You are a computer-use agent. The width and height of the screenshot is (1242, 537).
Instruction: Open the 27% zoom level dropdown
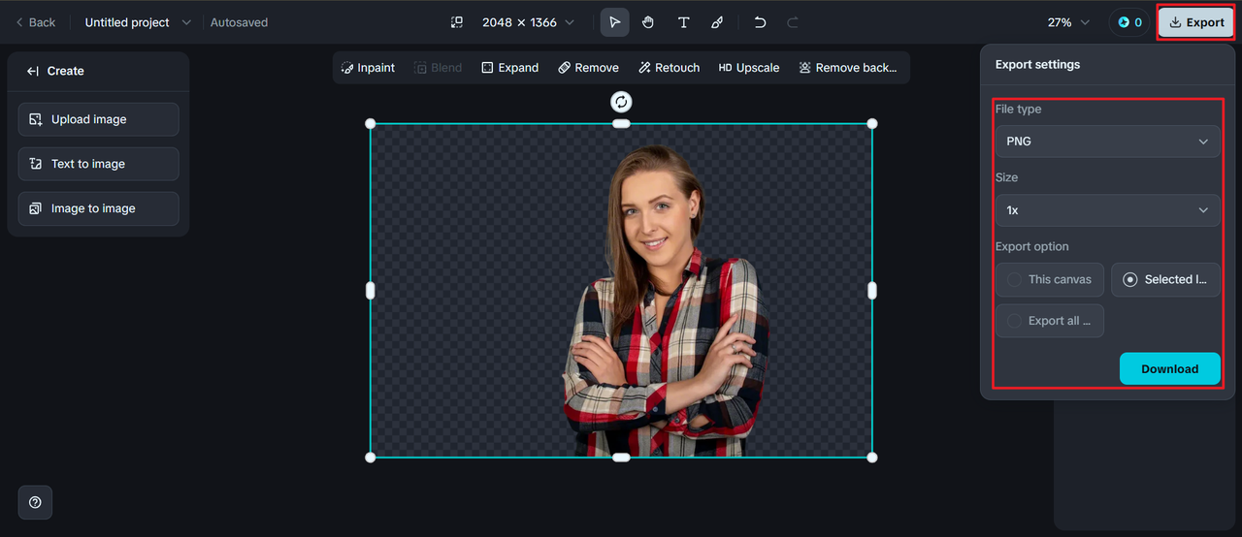coord(1068,22)
